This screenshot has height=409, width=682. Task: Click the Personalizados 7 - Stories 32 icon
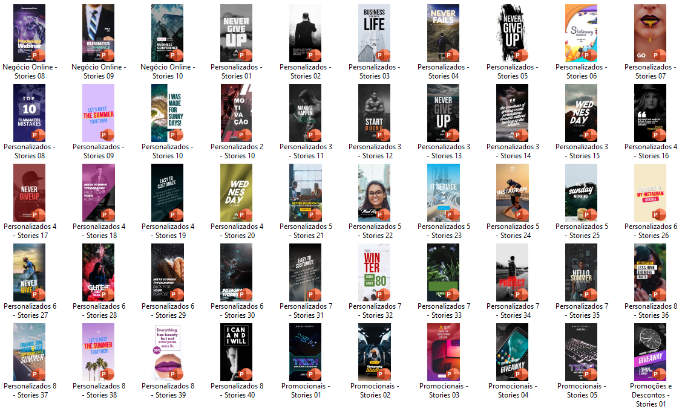(374, 272)
